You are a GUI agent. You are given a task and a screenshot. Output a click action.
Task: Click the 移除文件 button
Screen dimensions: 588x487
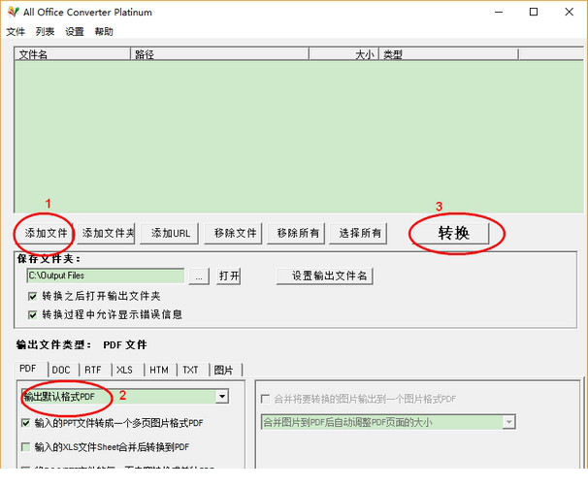233,233
